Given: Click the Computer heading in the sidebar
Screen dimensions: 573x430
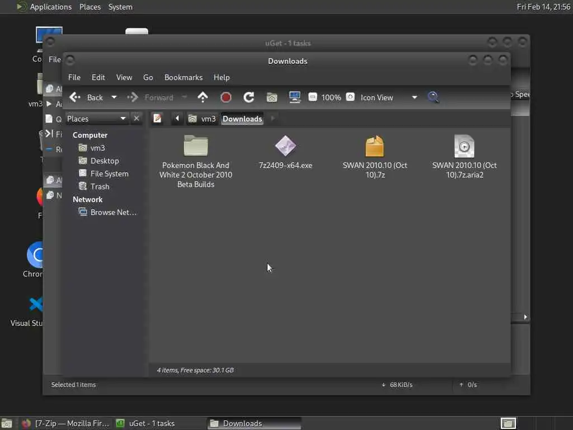Looking at the screenshot, I should click(x=90, y=135).
